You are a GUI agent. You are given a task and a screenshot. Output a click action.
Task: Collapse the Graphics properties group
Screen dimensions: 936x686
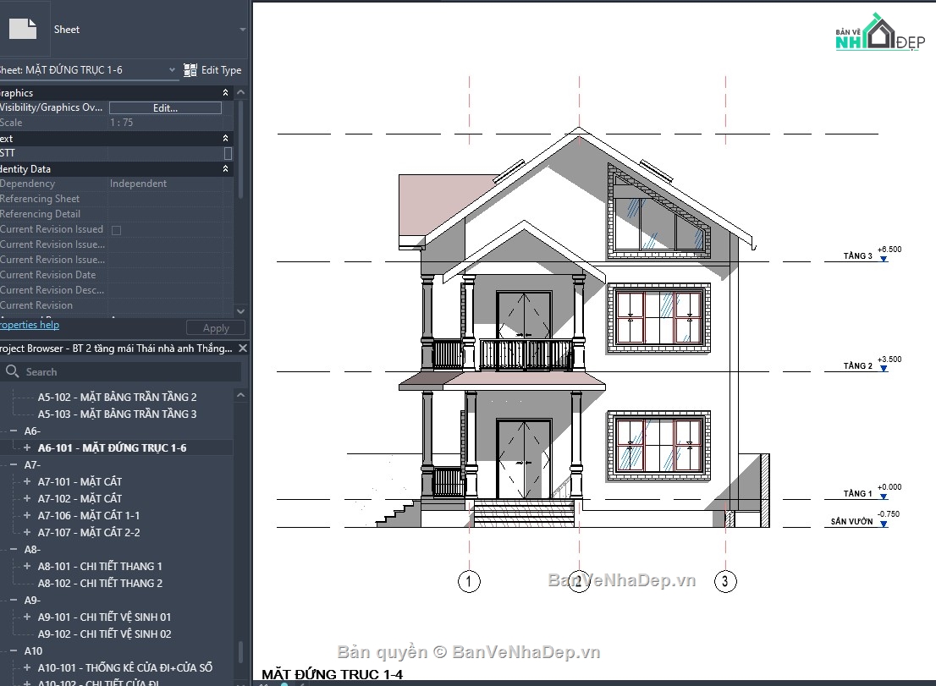click(x=225, y=92)
